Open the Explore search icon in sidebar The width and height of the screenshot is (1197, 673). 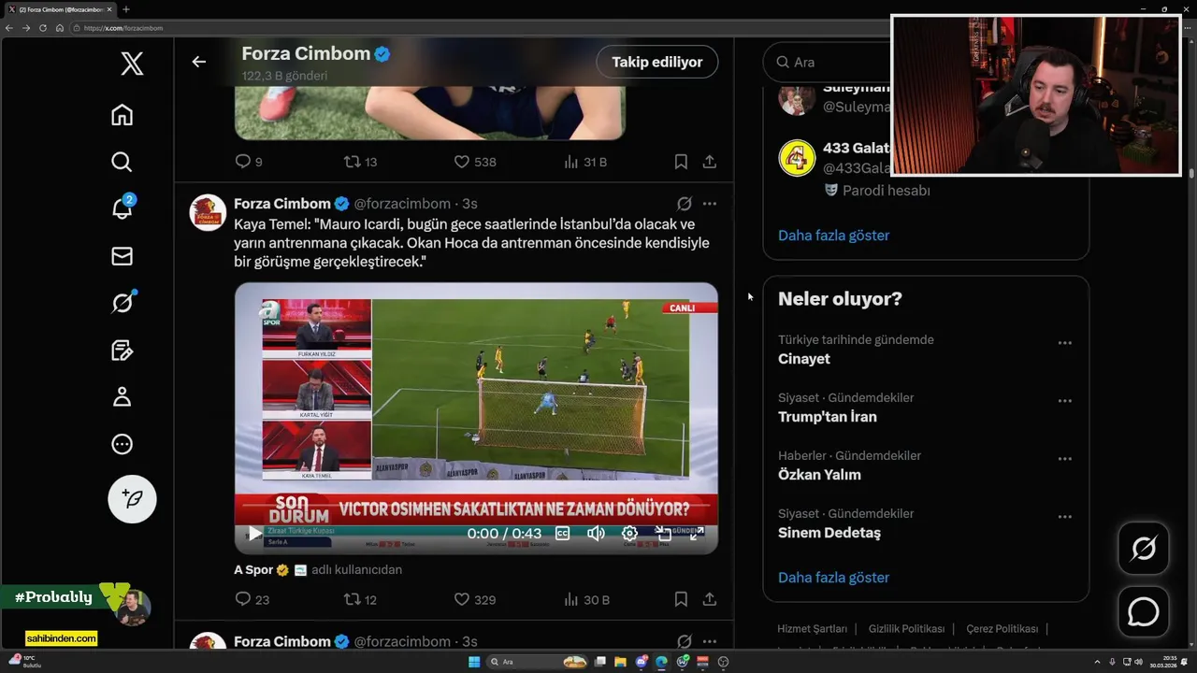tap(122, 162)
